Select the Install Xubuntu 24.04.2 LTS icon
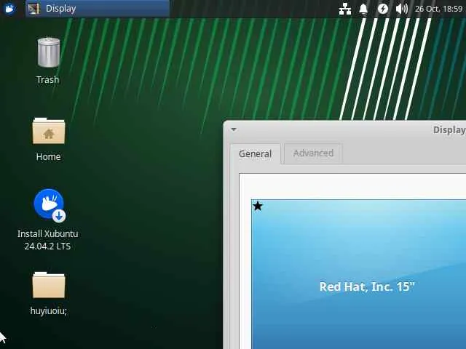This screenshot has width=466, height=349. coord(48,220)
